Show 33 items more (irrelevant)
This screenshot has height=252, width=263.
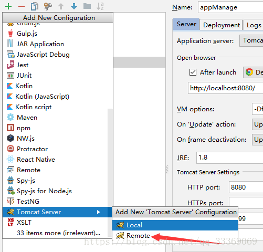pyautogui.click(x=58, y=233)
